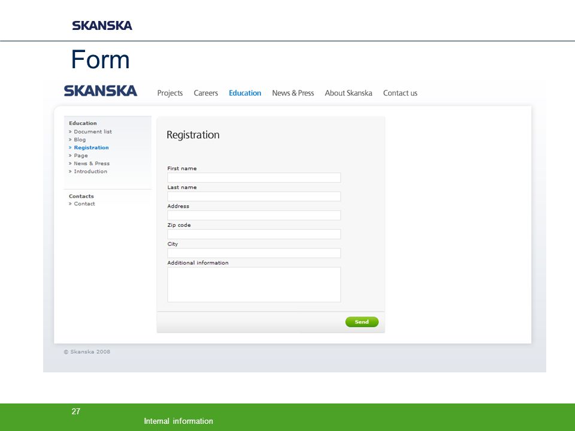Open the Page sidebar link
Viewport: 575px width, 431px height.
81,156
